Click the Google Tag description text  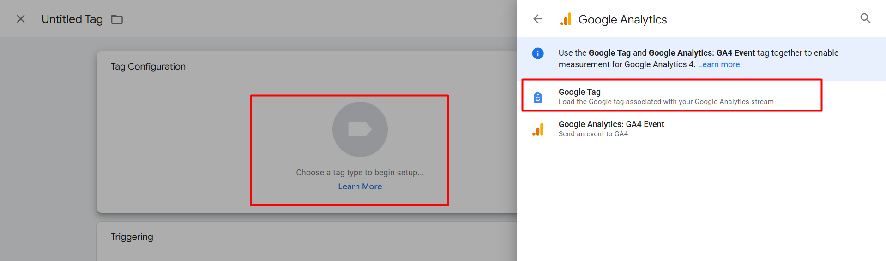click(x=666, y=102)
